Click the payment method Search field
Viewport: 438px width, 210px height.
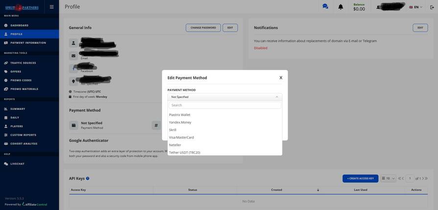(x=225, y=105)
